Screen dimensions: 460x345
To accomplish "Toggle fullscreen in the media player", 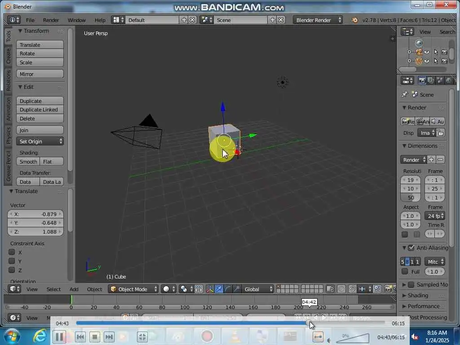I will click(x=142, y=337).
